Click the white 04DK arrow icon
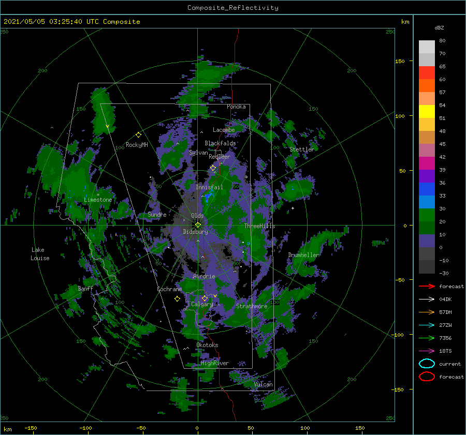 (x=427, y=299)
